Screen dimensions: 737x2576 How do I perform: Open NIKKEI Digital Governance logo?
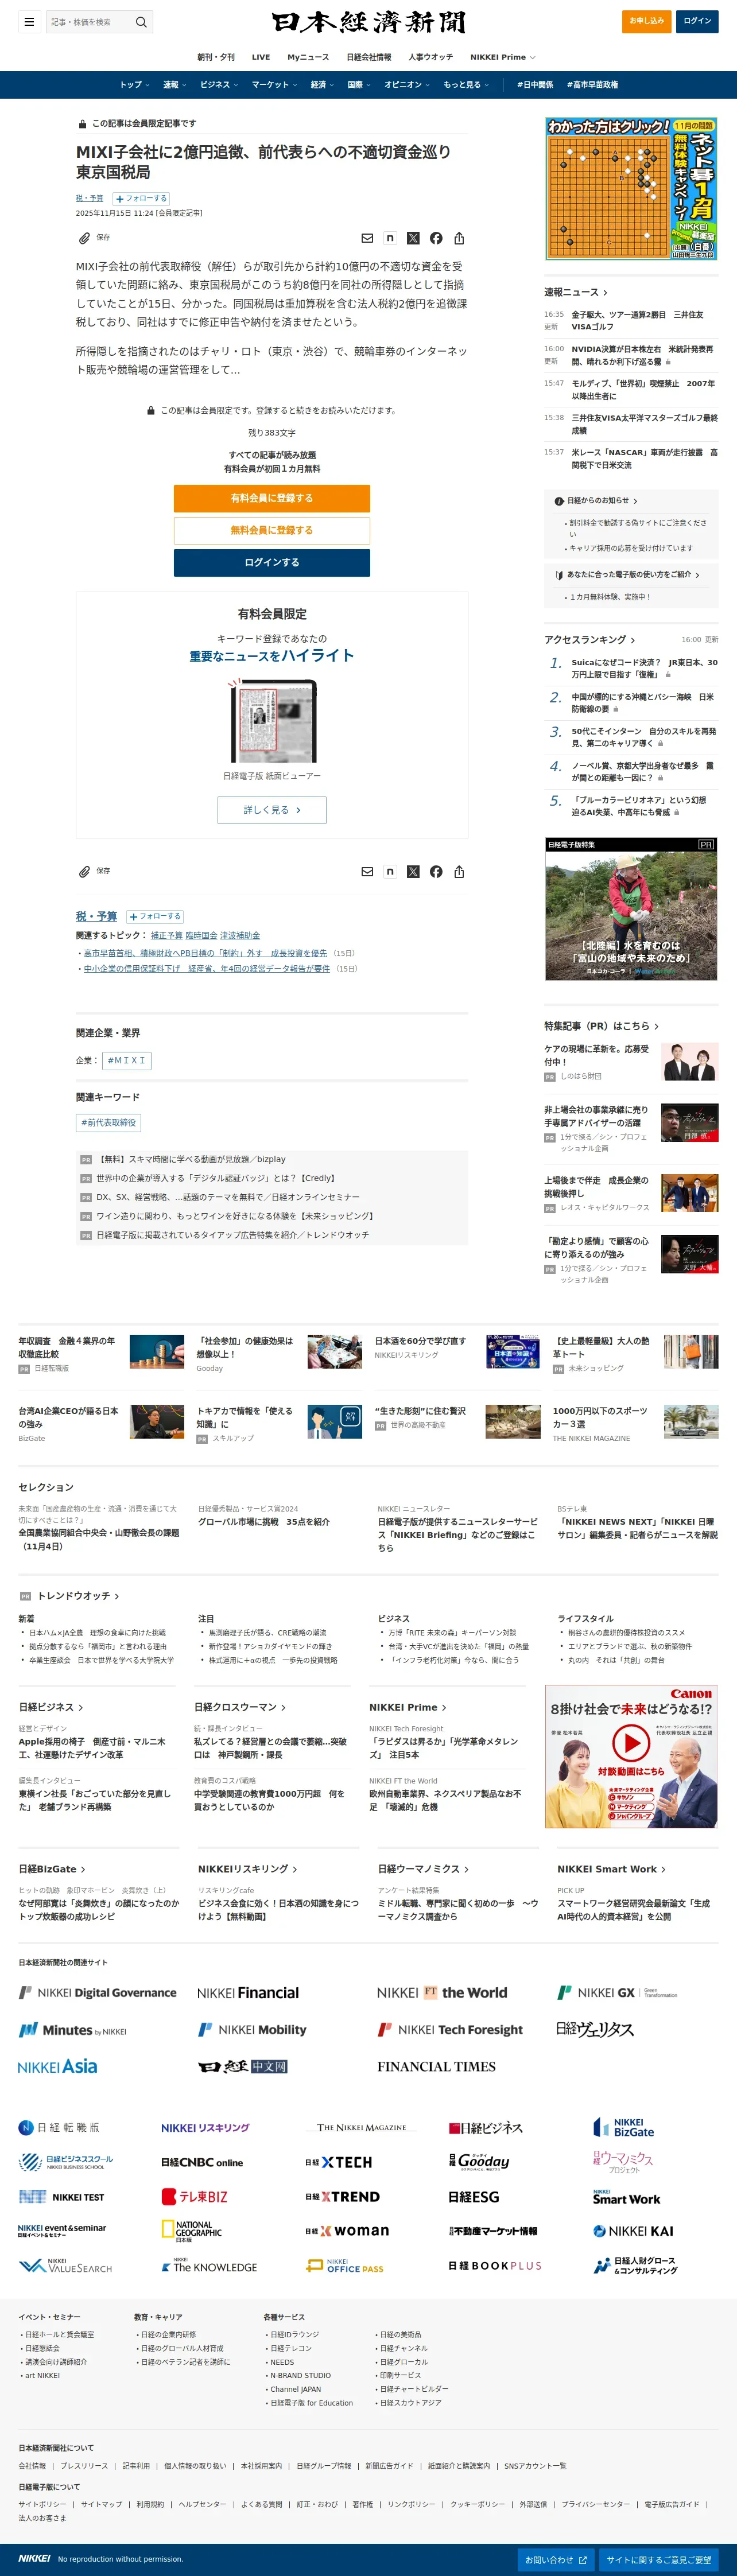coord(97,1993)
